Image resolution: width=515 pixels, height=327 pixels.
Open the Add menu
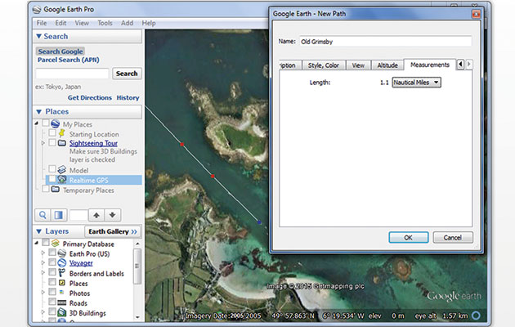click(x=127, y=23)
